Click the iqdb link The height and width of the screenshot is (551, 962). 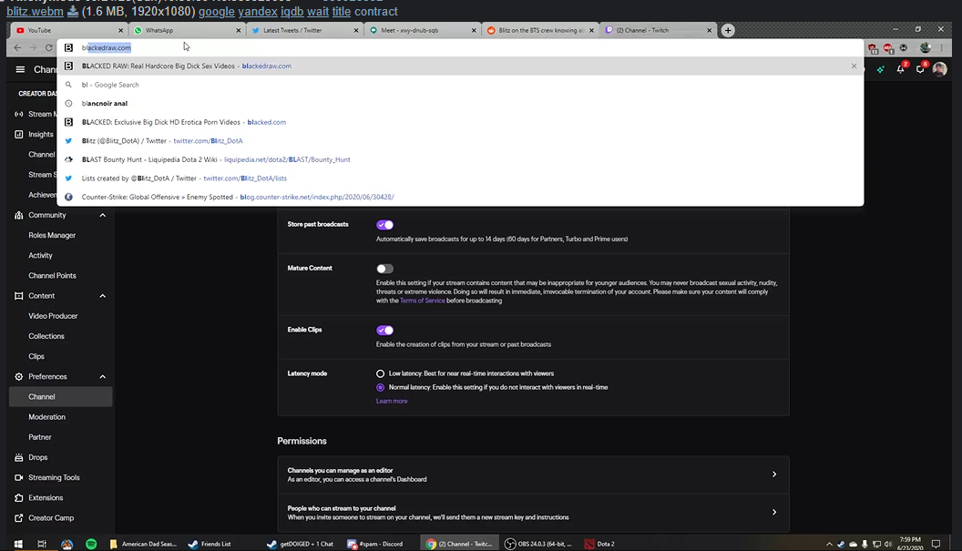click(x=292, y=11)
